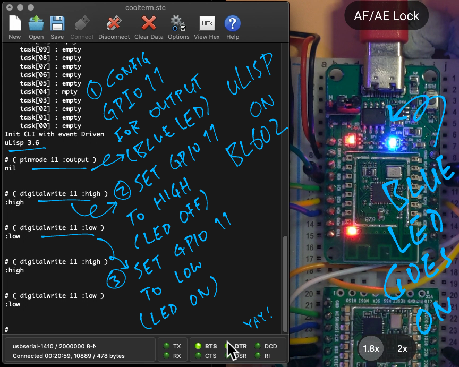Click the RX activity LED
The height and width of the screenshot is (367, 459).
165,356
